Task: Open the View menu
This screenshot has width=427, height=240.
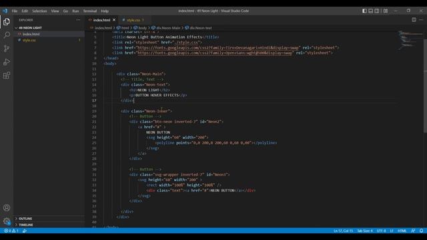Action: pyautogui.click(x=55, y=11)
